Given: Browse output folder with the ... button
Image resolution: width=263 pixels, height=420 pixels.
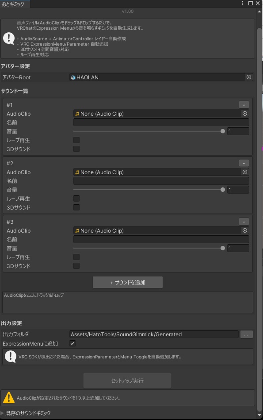Looking at the screenshot, I should [x=247, y=334].
